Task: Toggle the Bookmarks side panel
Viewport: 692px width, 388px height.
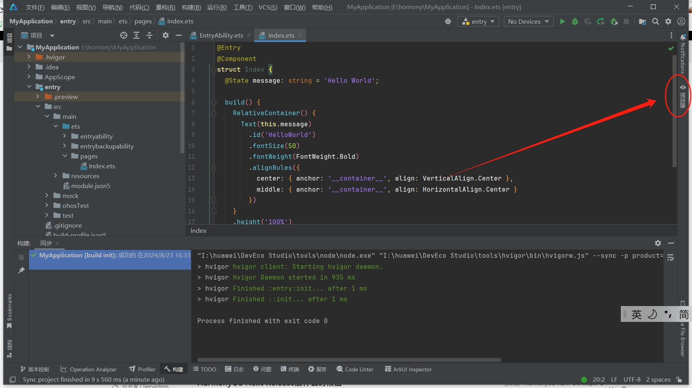Action: pyautogui.click(x=9, y=311)
